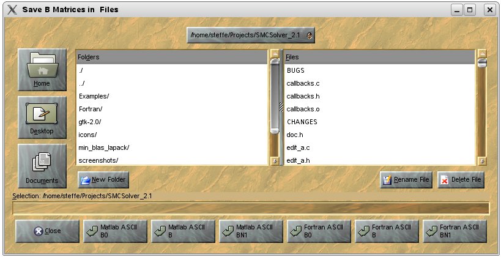Save as Fortran ASCII B0
The height and width of the screenshot is (257, 501).
319,231
